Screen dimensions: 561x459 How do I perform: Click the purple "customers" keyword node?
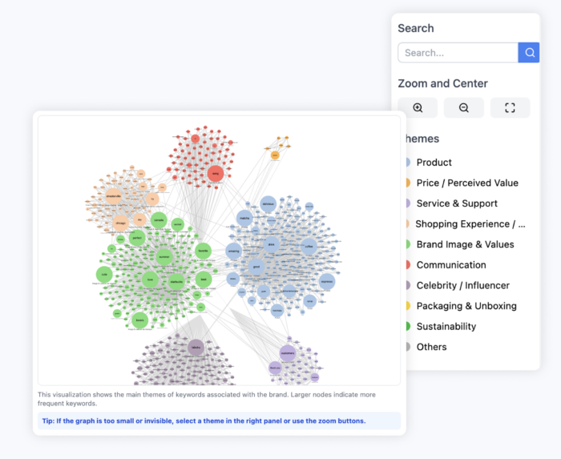coord(288,352)
